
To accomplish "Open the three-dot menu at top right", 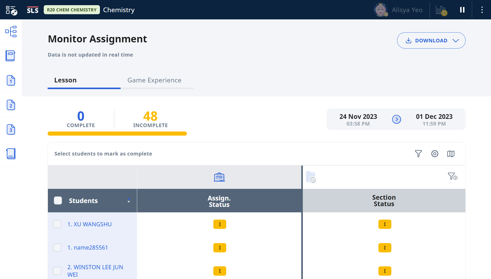I will pyautogui.click(x=482, y=10).
